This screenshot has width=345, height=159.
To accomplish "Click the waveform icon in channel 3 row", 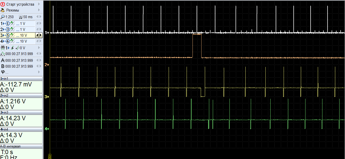I will point(12,35).
